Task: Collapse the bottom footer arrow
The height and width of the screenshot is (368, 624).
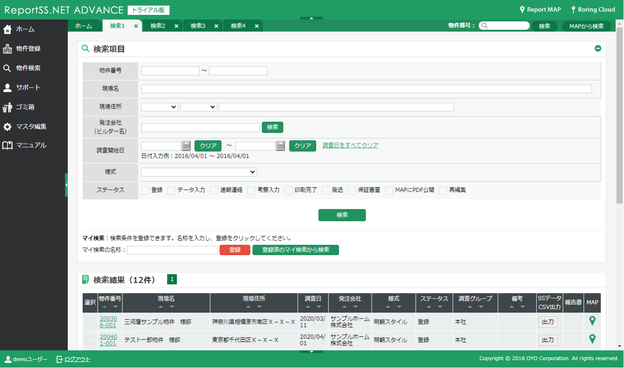Action: click(x=312, y=352)
